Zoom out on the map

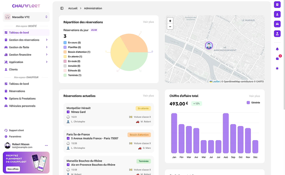coord(170,27)
